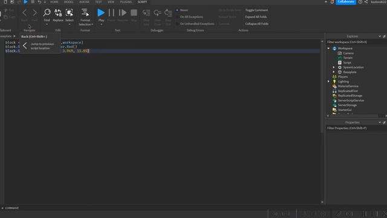Click the Undo arrow in the quick access bar
Viewport: 387px width, 218px height.
[39, 2]
